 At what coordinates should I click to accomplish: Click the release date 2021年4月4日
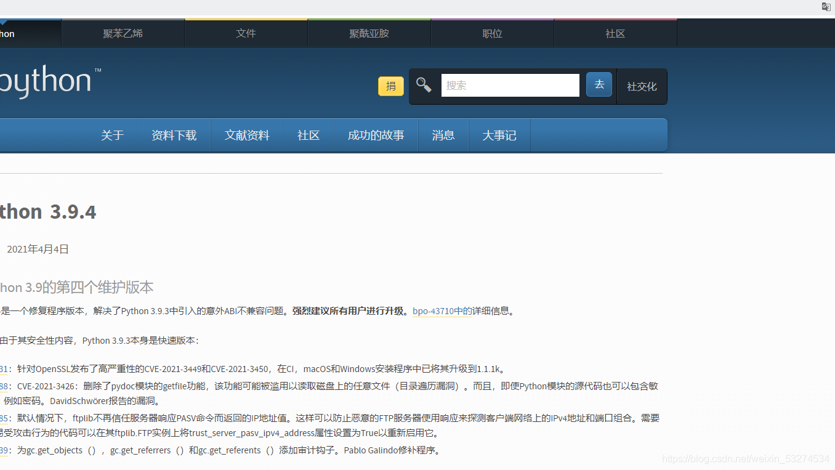coord(38,249)
